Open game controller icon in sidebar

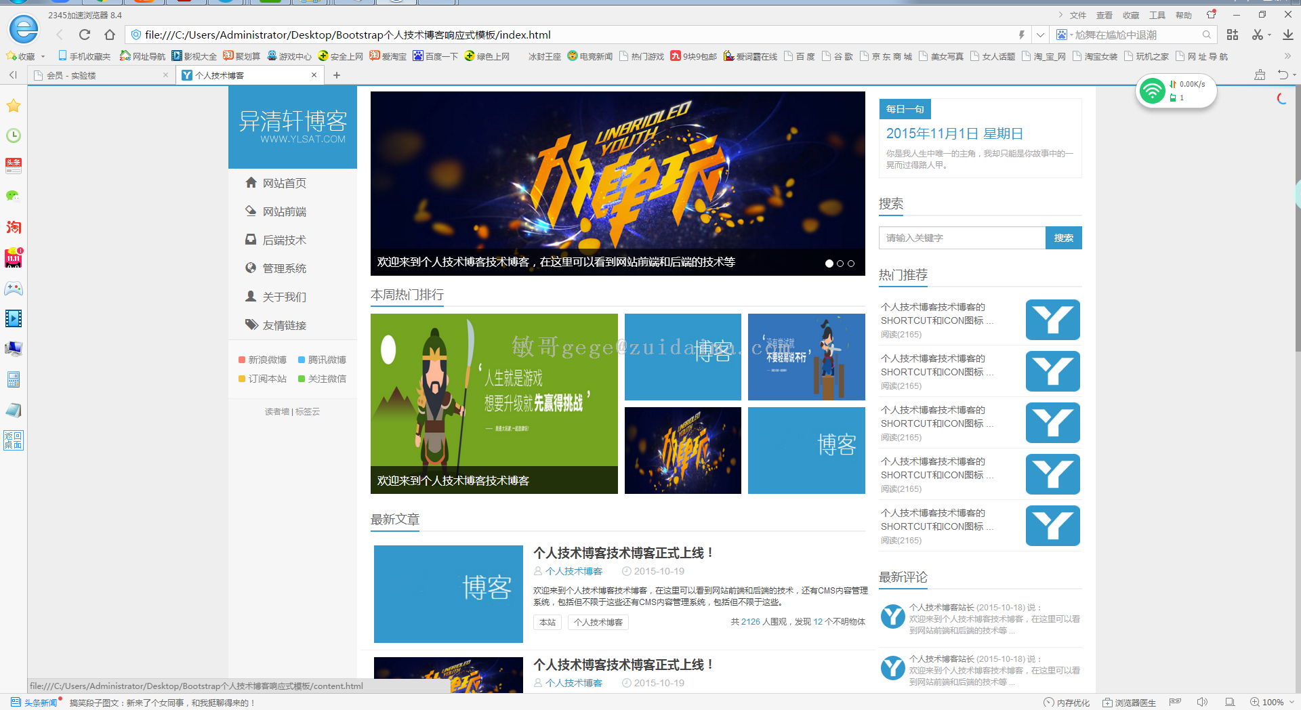tap(14, 289)
